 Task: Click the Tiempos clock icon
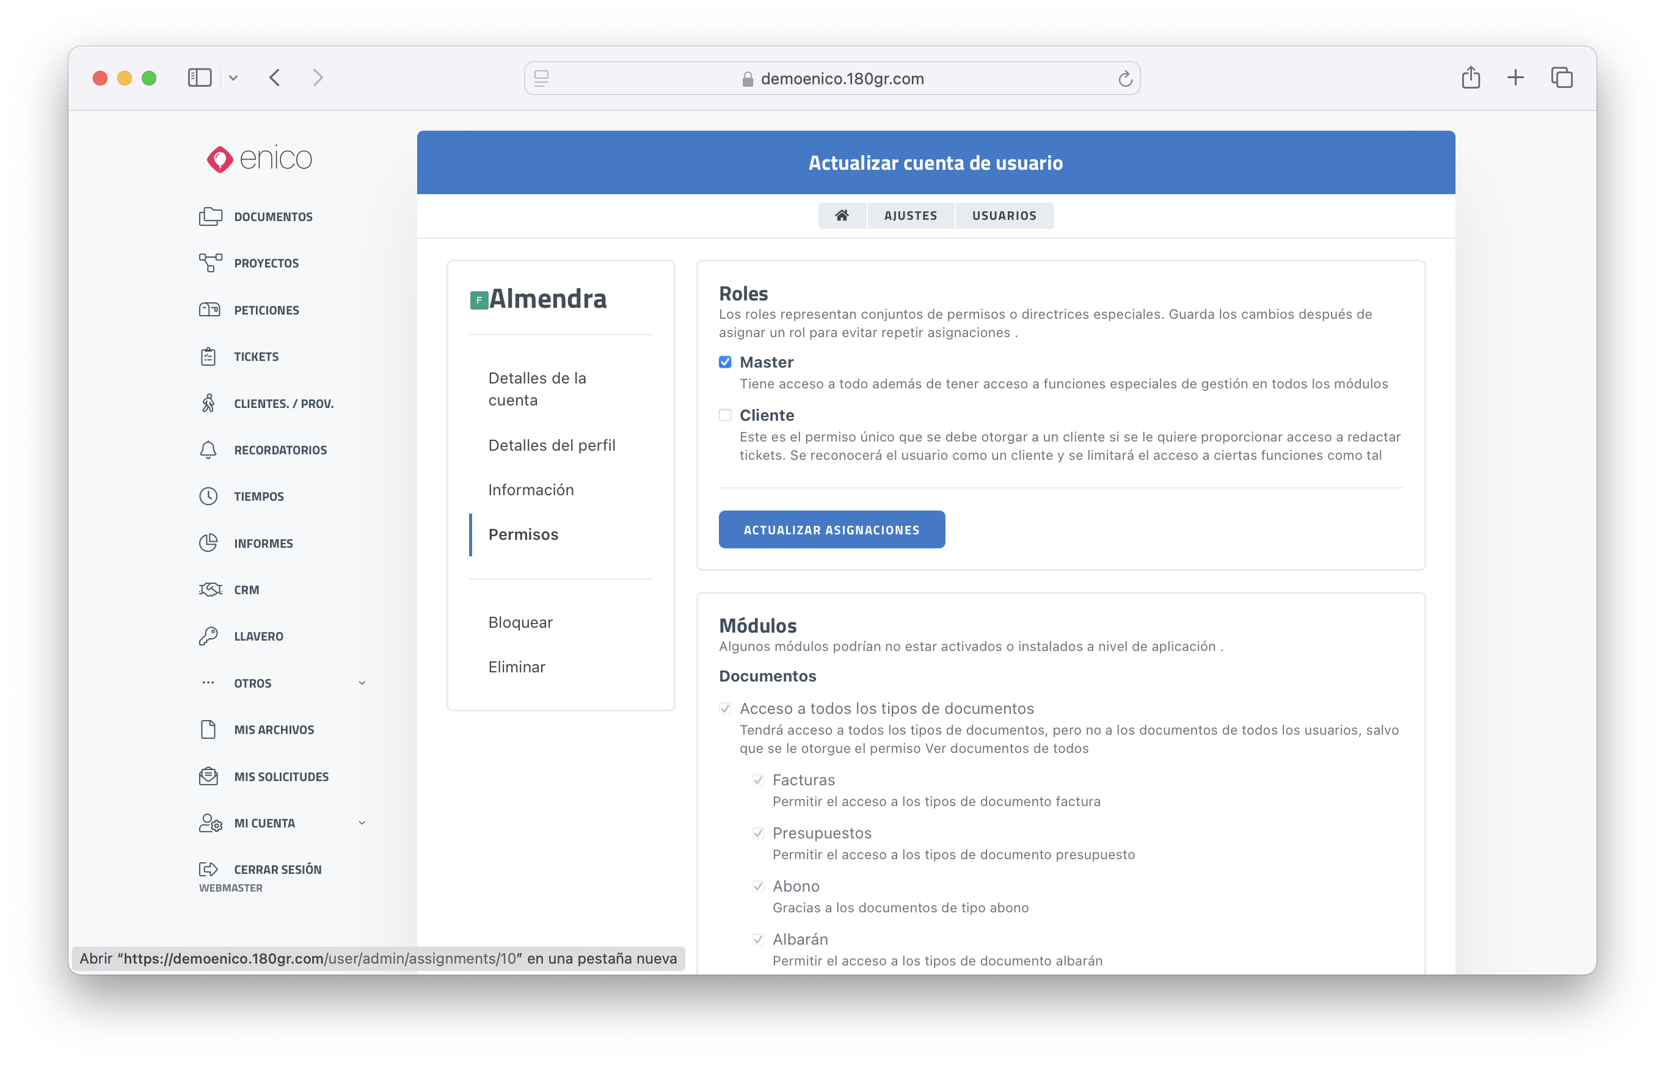208,496
